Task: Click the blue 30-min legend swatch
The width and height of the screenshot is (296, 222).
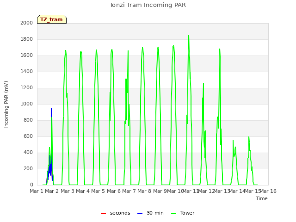Action: click(x=140, y=214)
